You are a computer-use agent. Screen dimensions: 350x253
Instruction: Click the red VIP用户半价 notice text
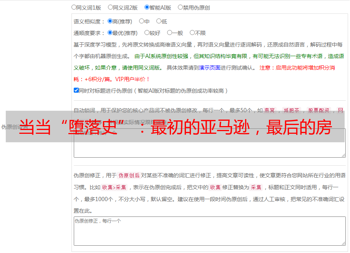[132, 79]
